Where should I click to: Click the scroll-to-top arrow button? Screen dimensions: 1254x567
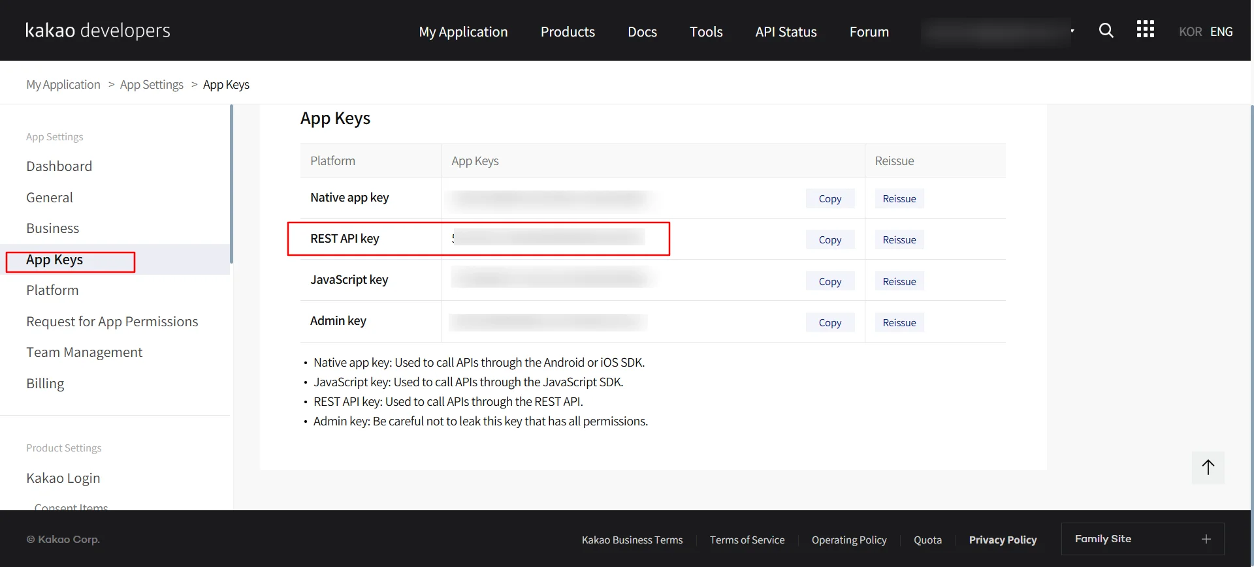point(1208,467)
